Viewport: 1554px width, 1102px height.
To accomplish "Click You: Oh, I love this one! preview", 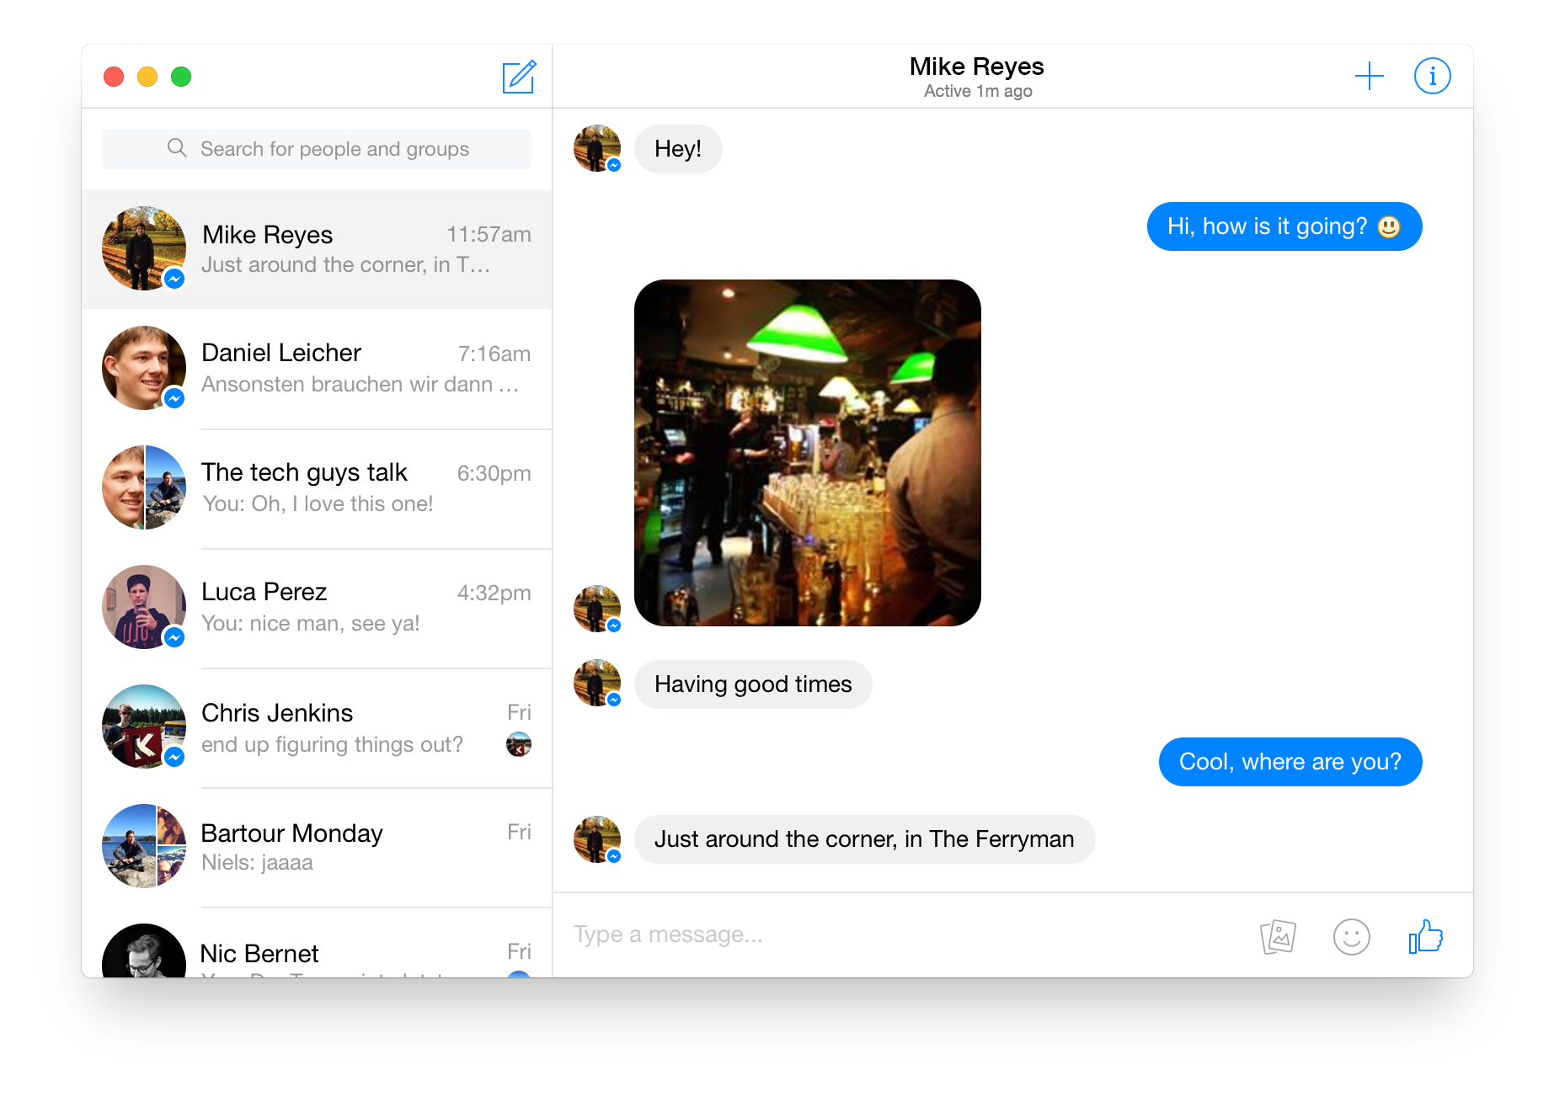I will pos(318,503).
